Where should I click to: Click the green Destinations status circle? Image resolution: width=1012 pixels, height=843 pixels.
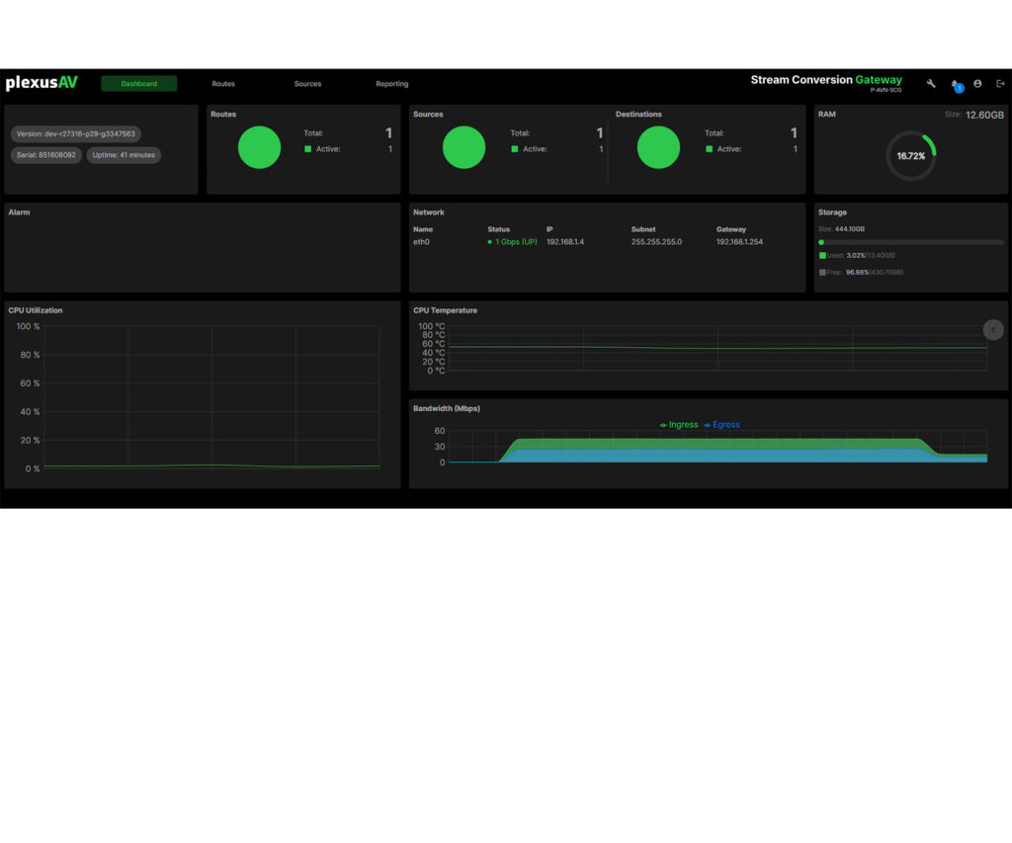[x=658, y=147]
